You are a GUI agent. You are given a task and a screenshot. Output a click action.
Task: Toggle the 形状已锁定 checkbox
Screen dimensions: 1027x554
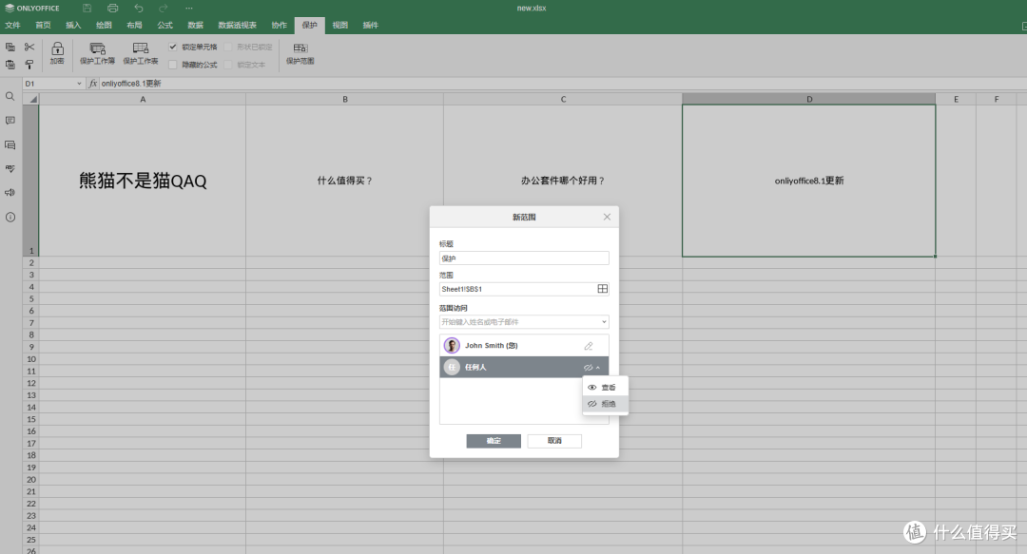pyautogui.click(x=228, y=47)
